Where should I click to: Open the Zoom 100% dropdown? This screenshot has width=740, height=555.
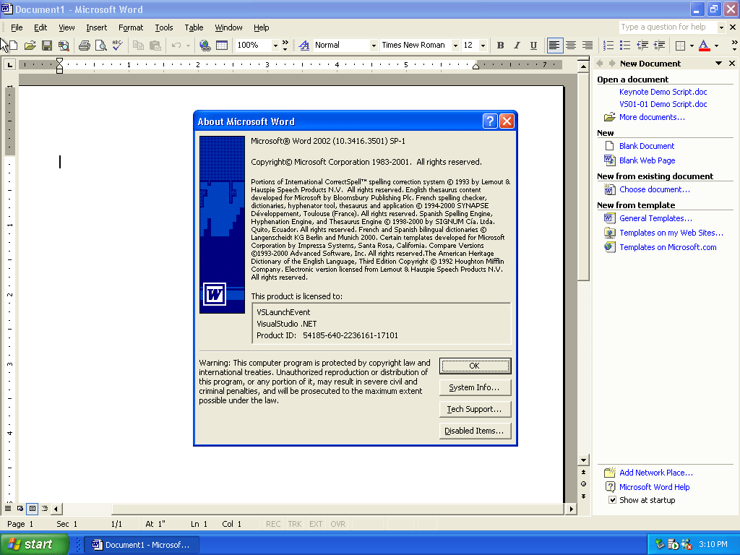pyautogui.click(x=275, y=46)
